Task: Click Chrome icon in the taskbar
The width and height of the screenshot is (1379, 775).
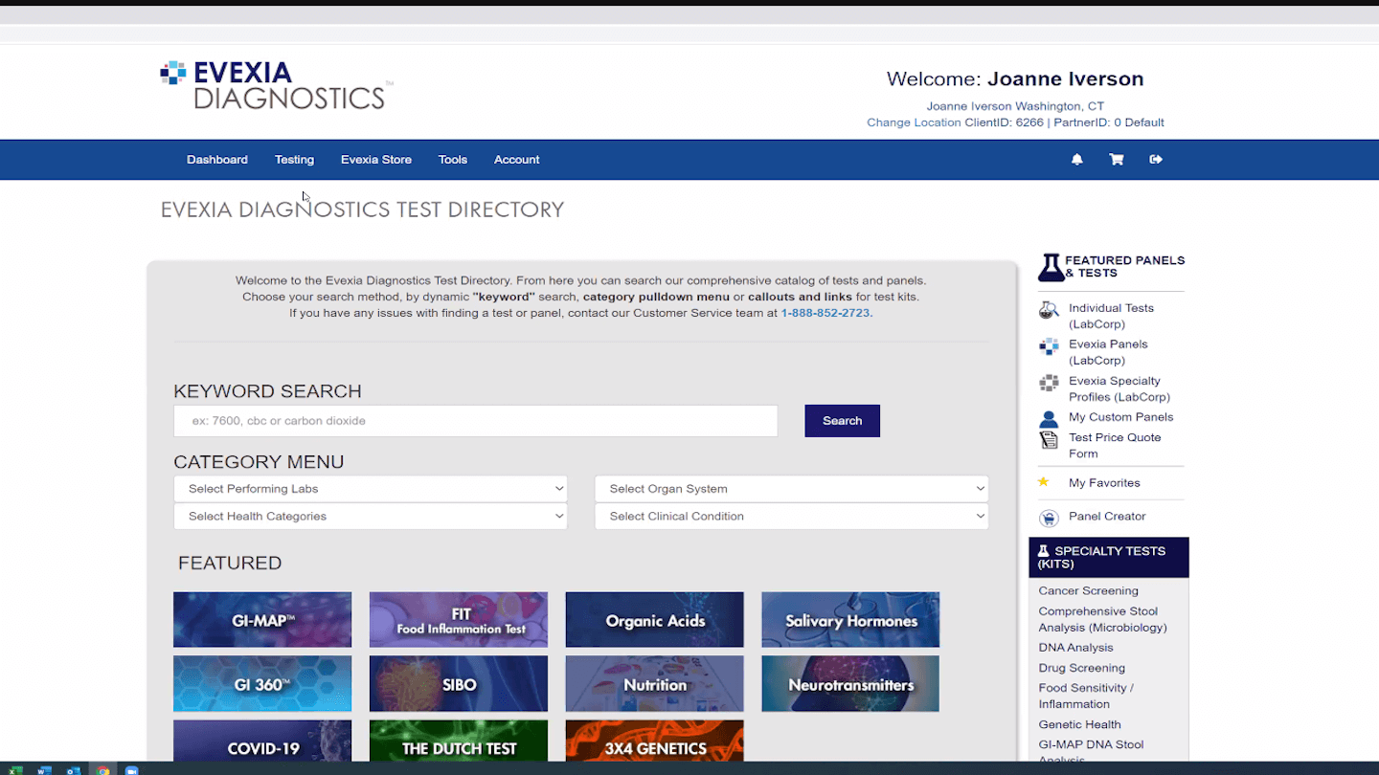Action: pyautogui.click(x=102, y=769)
